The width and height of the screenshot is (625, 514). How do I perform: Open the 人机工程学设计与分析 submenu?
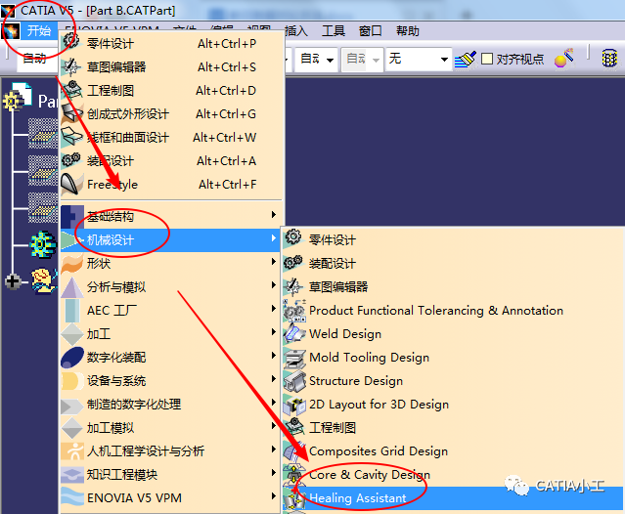(x=171, y=451)
